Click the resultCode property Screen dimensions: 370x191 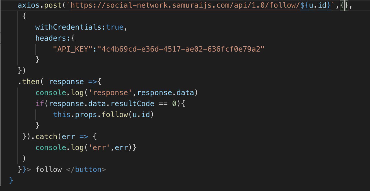pyautogui.click(x=133, y=104)
